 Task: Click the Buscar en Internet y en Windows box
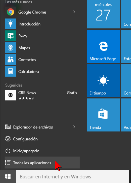click(72, 176)
